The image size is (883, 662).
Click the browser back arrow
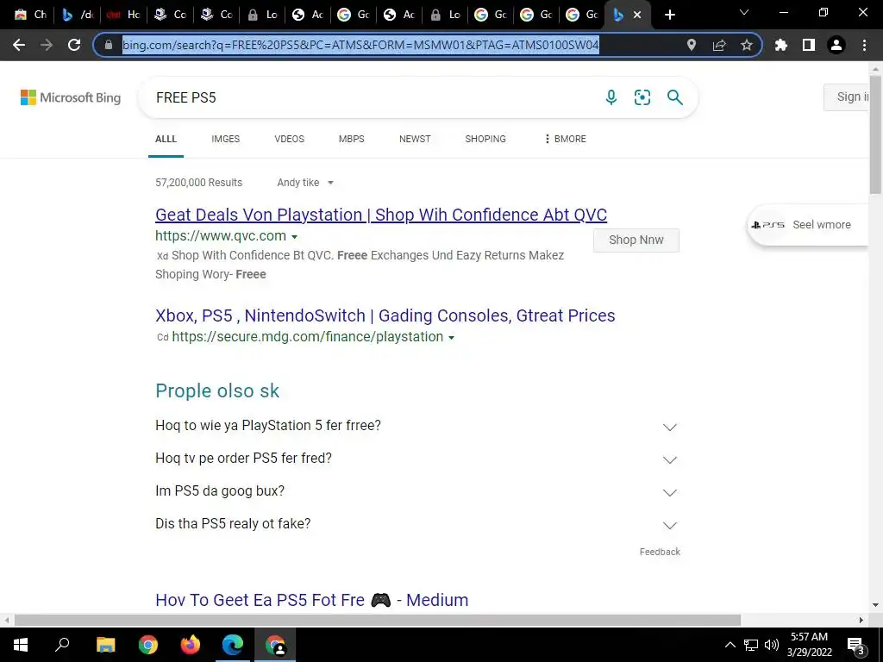(19, 45)
